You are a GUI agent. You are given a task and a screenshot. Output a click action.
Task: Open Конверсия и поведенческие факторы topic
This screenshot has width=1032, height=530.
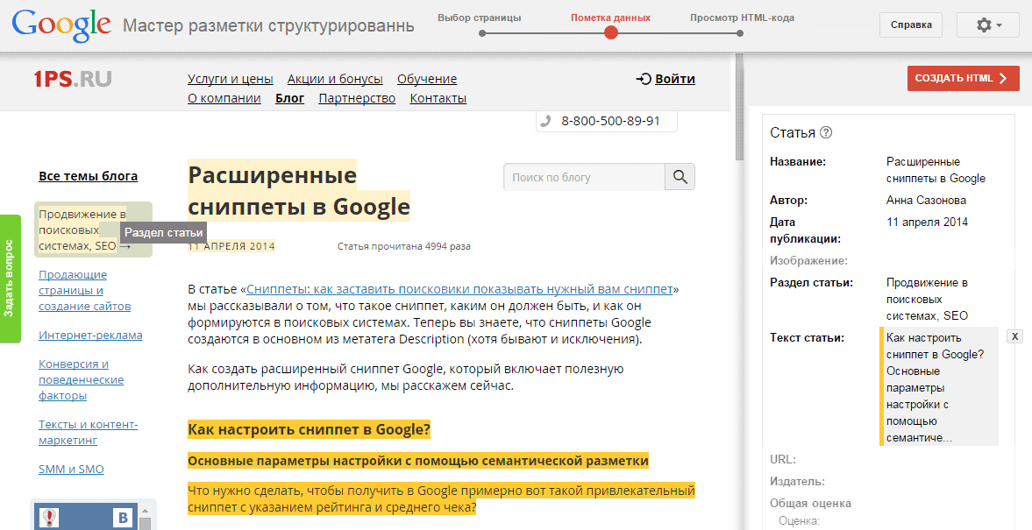81,380
